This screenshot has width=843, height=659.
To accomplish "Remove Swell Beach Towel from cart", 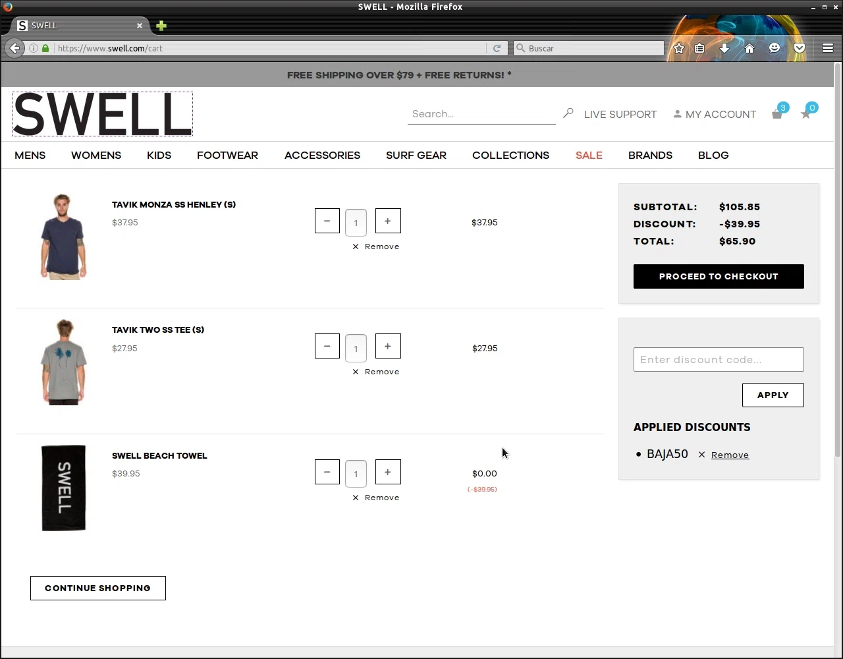I will click(375, 498).
